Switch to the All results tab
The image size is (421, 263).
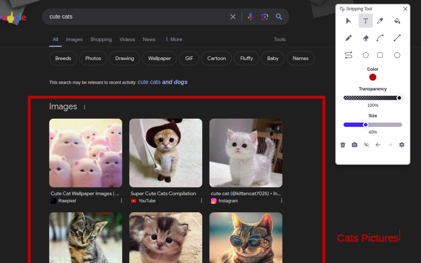pos(56,39)
